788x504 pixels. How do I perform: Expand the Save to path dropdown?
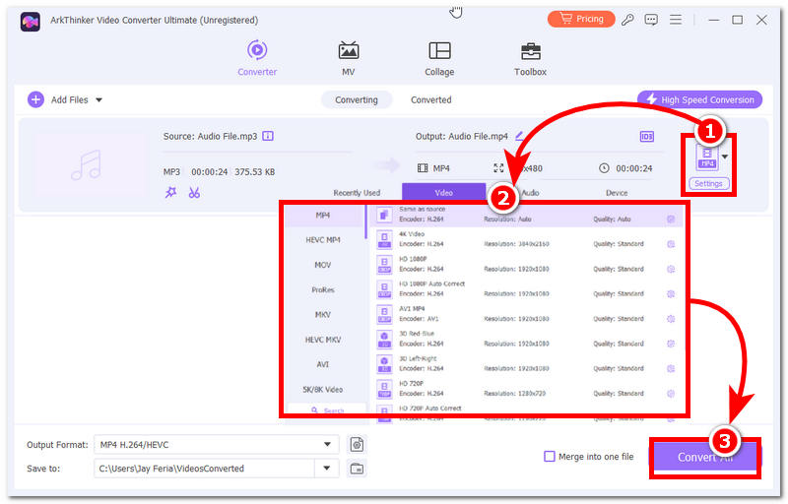pyautogui.click(x=327, y=469)
